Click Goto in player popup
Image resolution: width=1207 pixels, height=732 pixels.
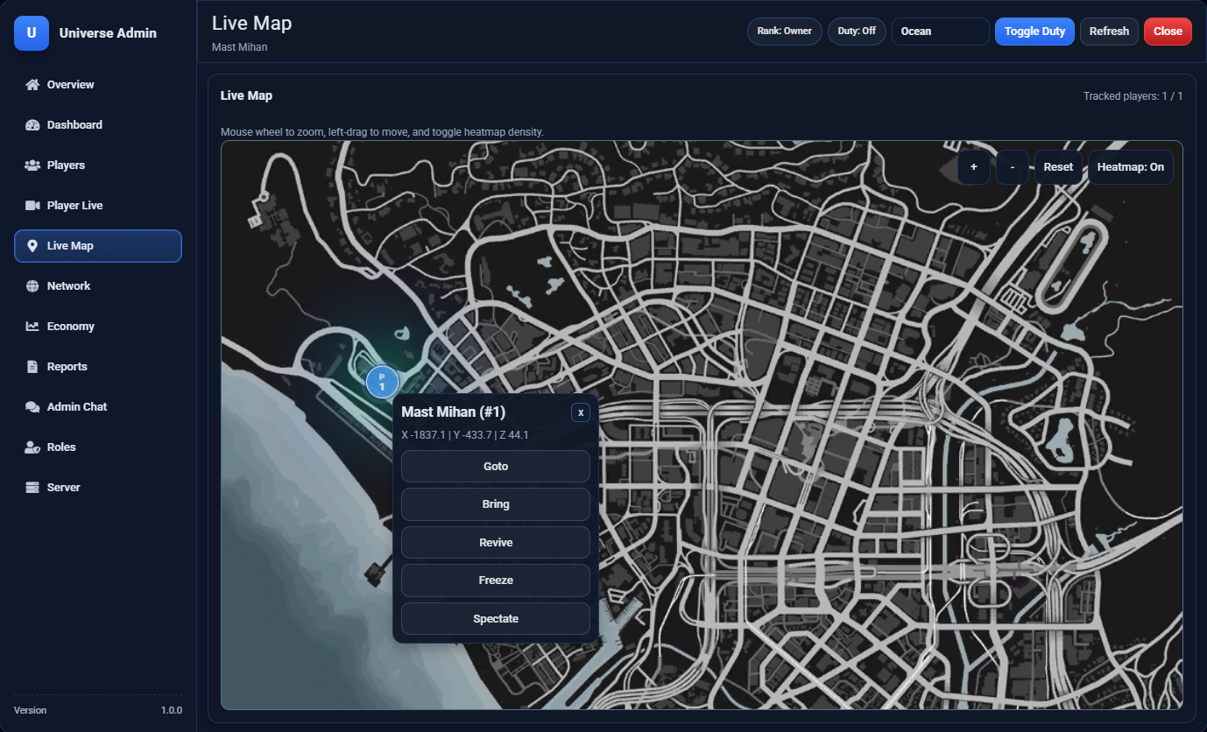(496, 467)
